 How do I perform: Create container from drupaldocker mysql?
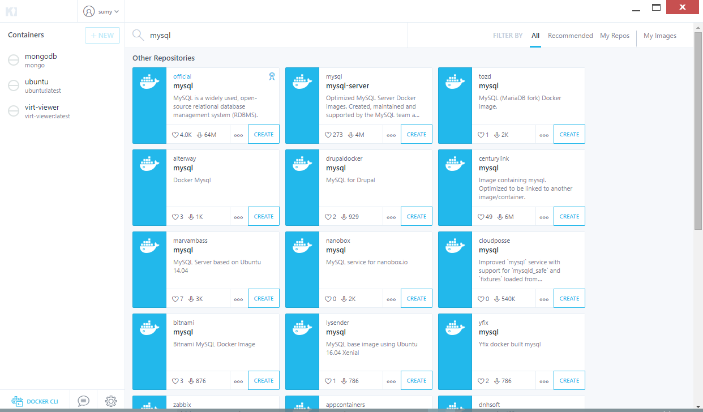pos(416,217)
